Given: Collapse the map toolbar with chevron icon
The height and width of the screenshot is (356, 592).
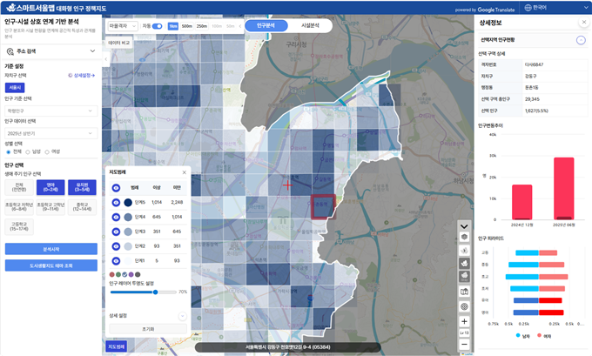Looking at the screenshot, I should point(464,225).
